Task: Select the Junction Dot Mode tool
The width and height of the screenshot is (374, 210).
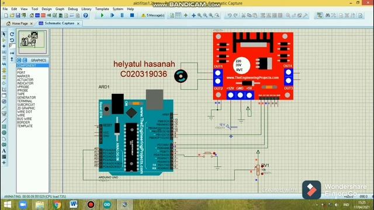Action: tap(4, 46)
